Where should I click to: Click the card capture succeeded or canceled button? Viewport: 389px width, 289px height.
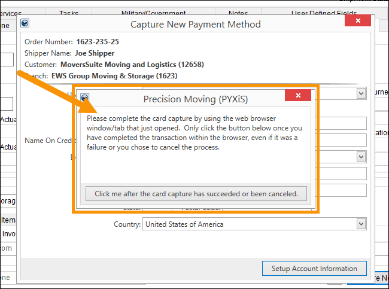click(196, 194)
